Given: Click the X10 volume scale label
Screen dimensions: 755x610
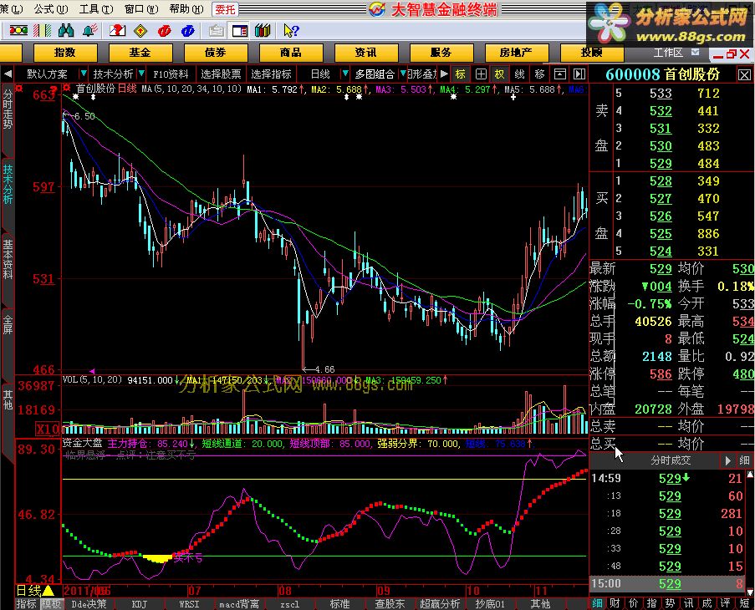Looking at the screenshot, I should (48, 428).
